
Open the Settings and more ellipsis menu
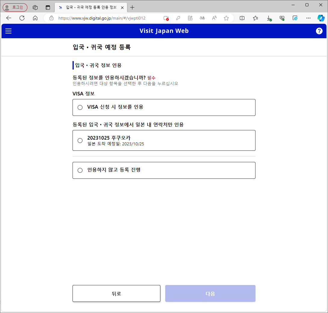pos(308,18)
